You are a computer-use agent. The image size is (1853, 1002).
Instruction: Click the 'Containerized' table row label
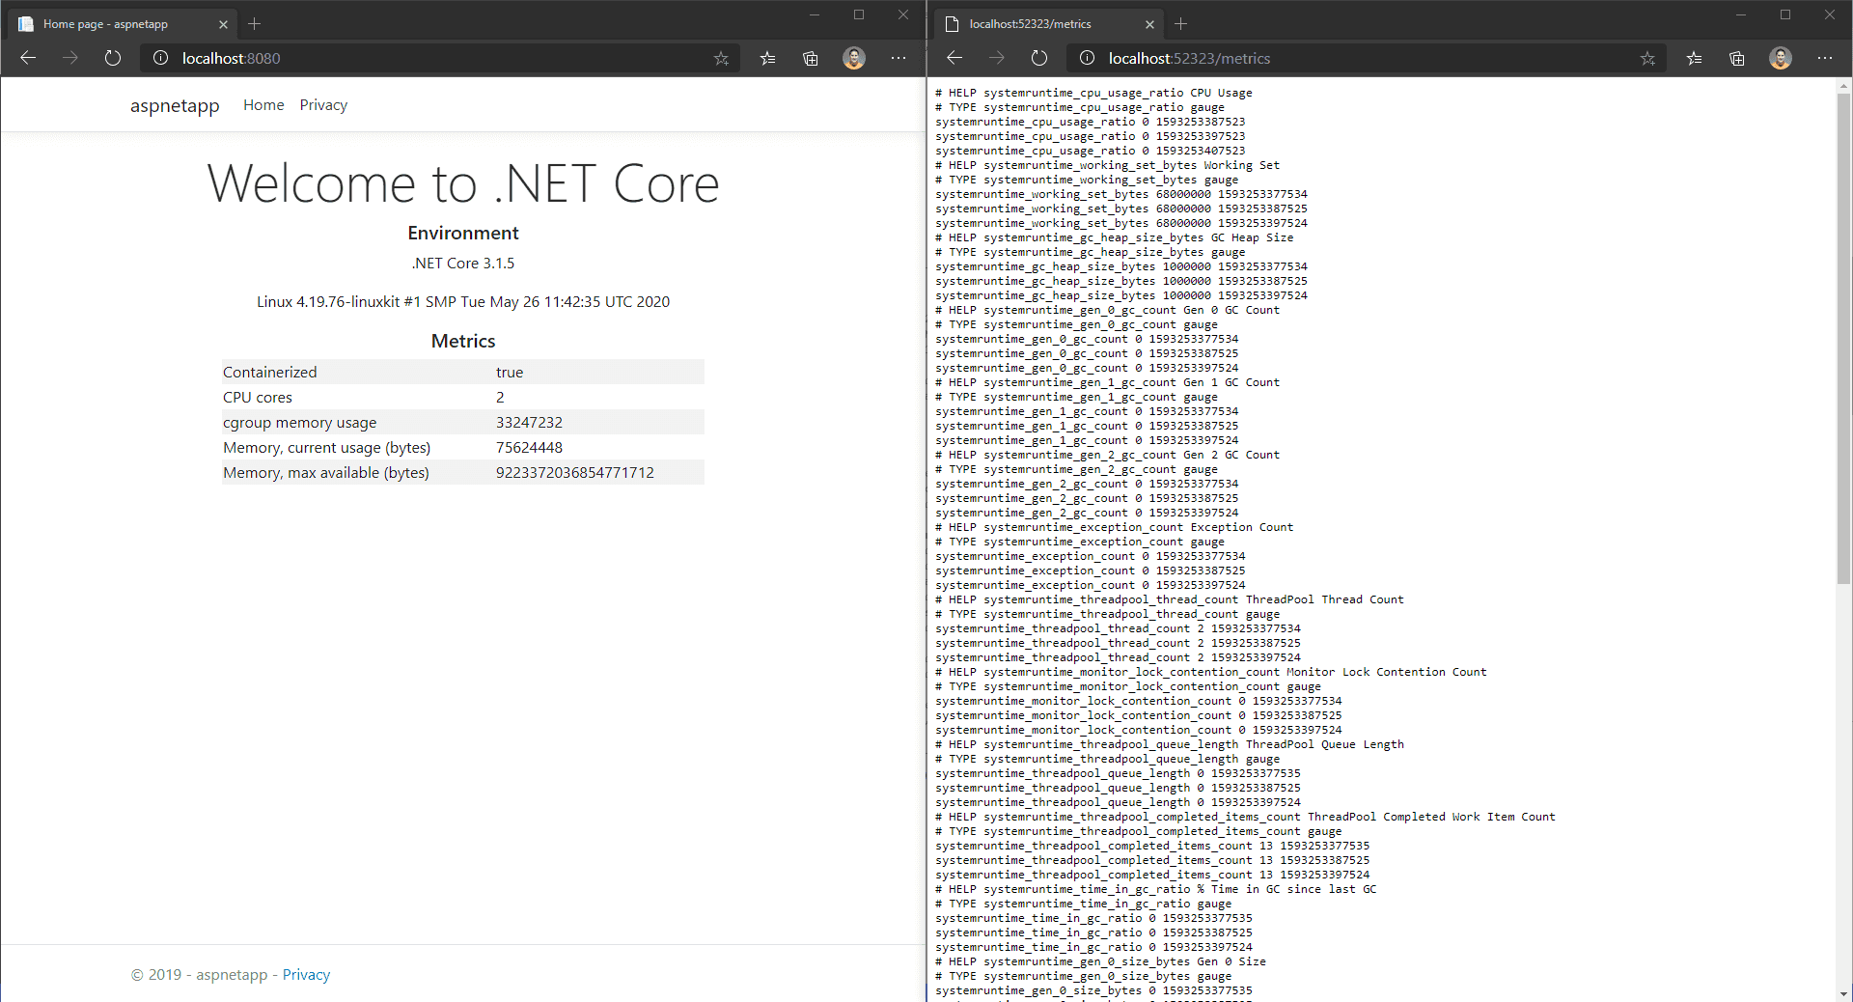[270, 373]
